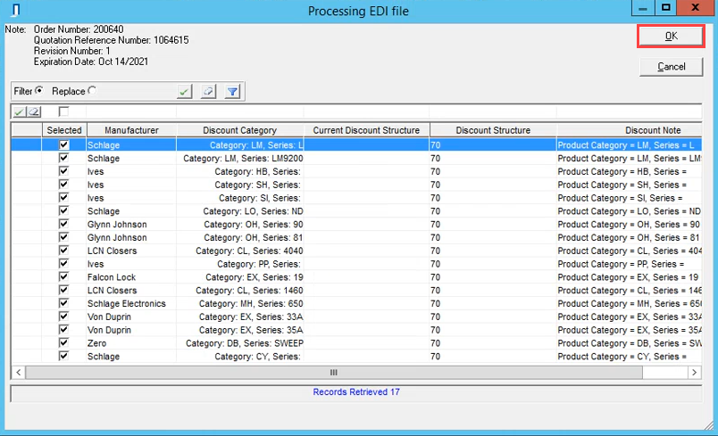
Task: Click 'Category: DB, Series: SWEEP' cell
Action: click(x=240, y=343)
